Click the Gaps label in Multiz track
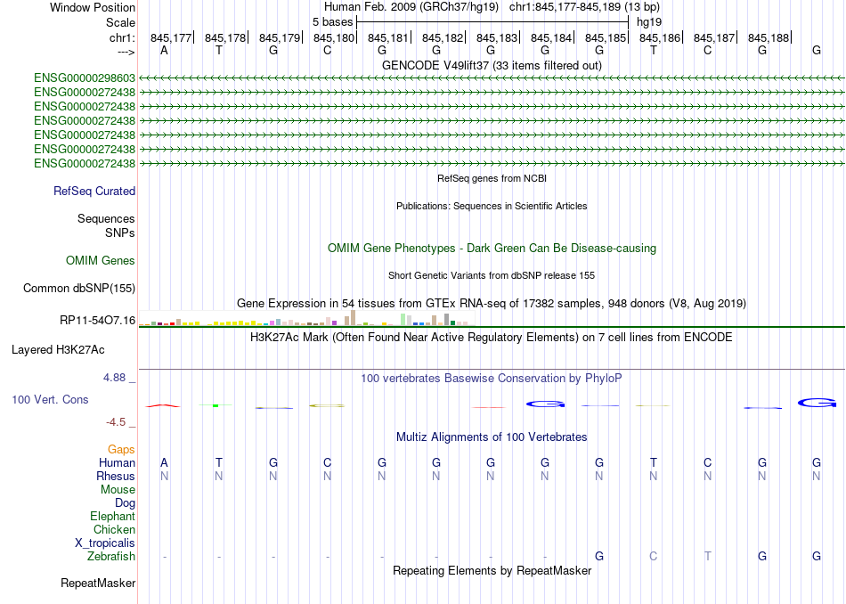The image size is (846, 604). (121, 449)
